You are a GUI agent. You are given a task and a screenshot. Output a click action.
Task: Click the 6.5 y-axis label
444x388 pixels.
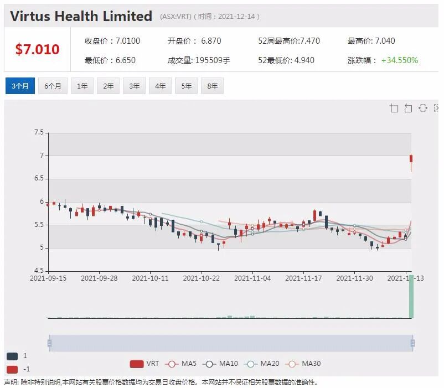(x=39, y=179)
